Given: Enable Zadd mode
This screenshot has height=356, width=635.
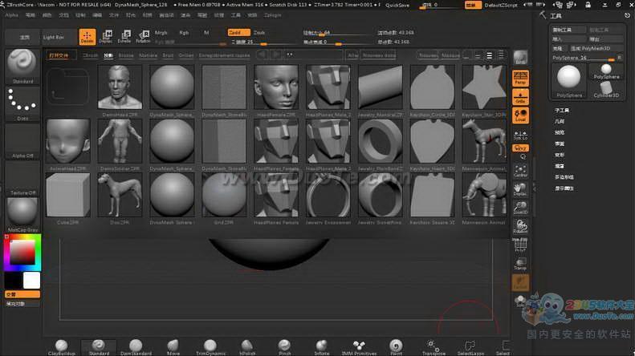Looking at the screenshot, I should point(238,32).
